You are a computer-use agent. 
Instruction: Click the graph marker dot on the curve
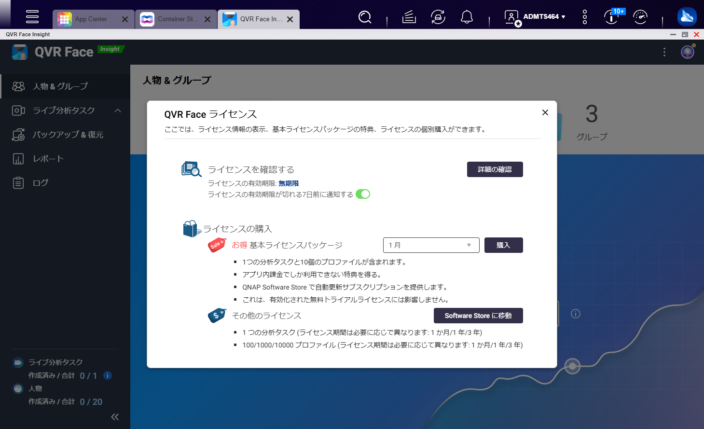[x=572, y=366]
